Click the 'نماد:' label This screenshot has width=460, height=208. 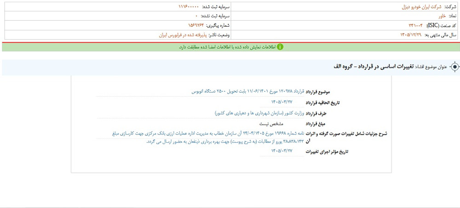452,16
